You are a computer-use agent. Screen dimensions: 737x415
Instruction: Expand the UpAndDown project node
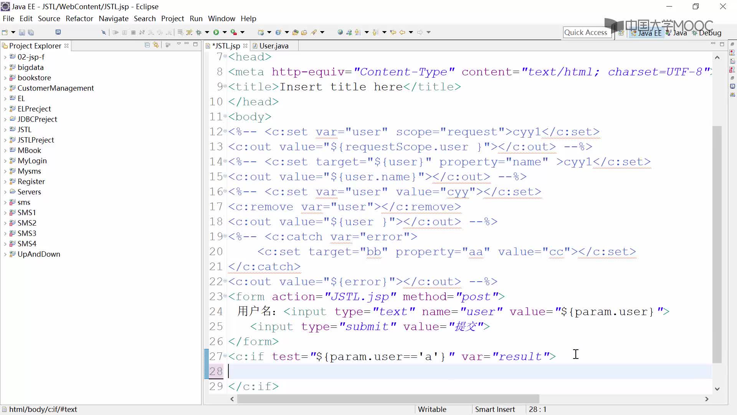(5, 254)
